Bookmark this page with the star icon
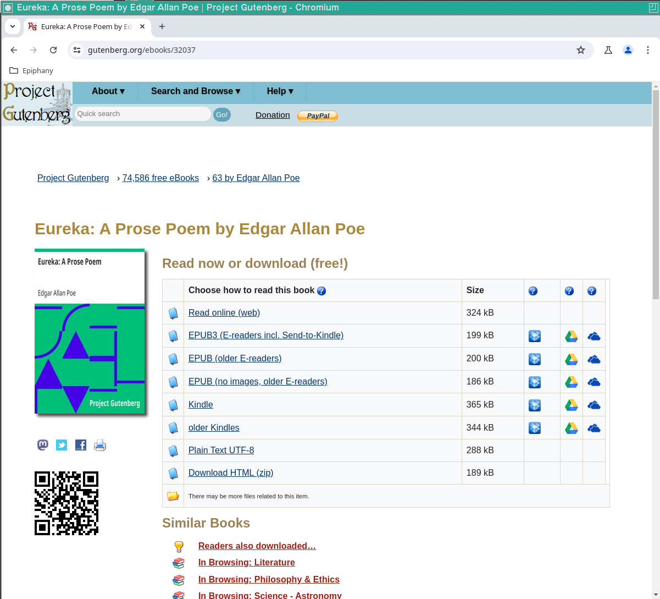This screenshot has height=599, width=660. coord(581,50)
